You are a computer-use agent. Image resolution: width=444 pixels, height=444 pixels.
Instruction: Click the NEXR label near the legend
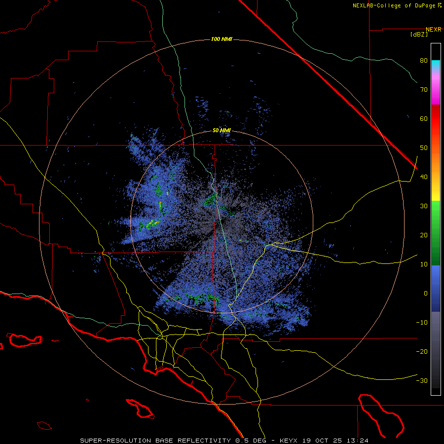pos(434,30)
